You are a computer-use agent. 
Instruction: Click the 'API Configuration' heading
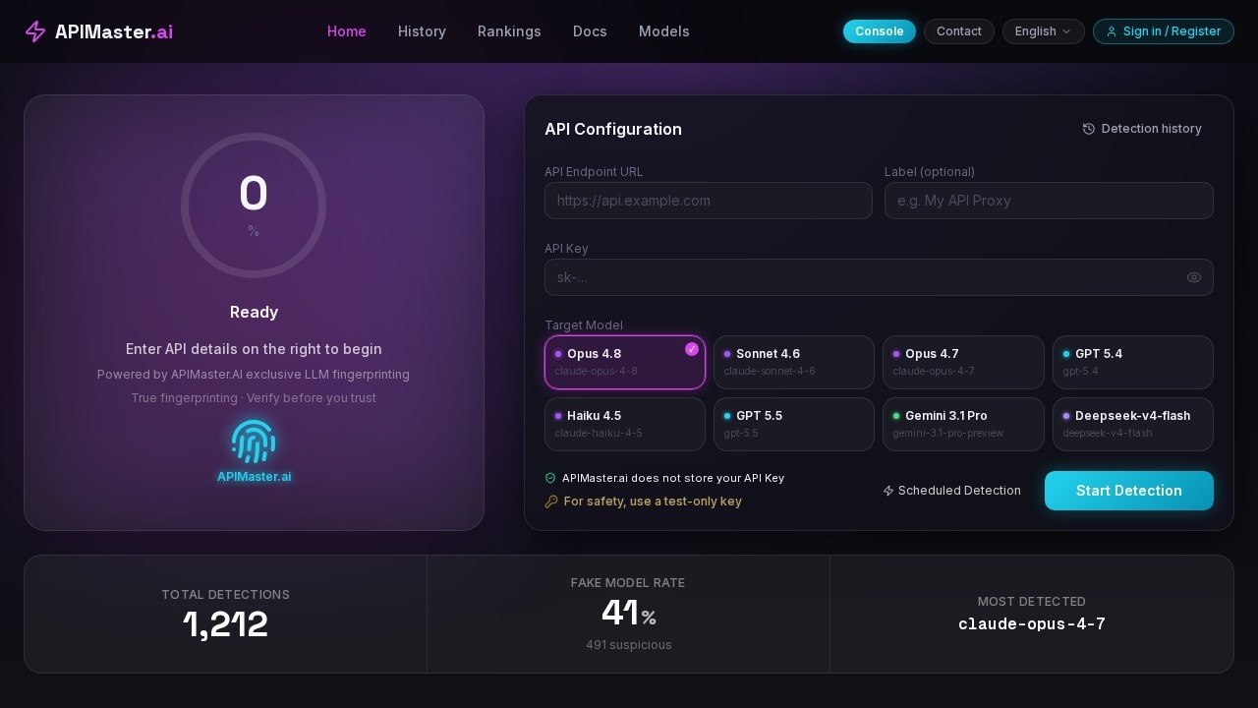point(613,129)
